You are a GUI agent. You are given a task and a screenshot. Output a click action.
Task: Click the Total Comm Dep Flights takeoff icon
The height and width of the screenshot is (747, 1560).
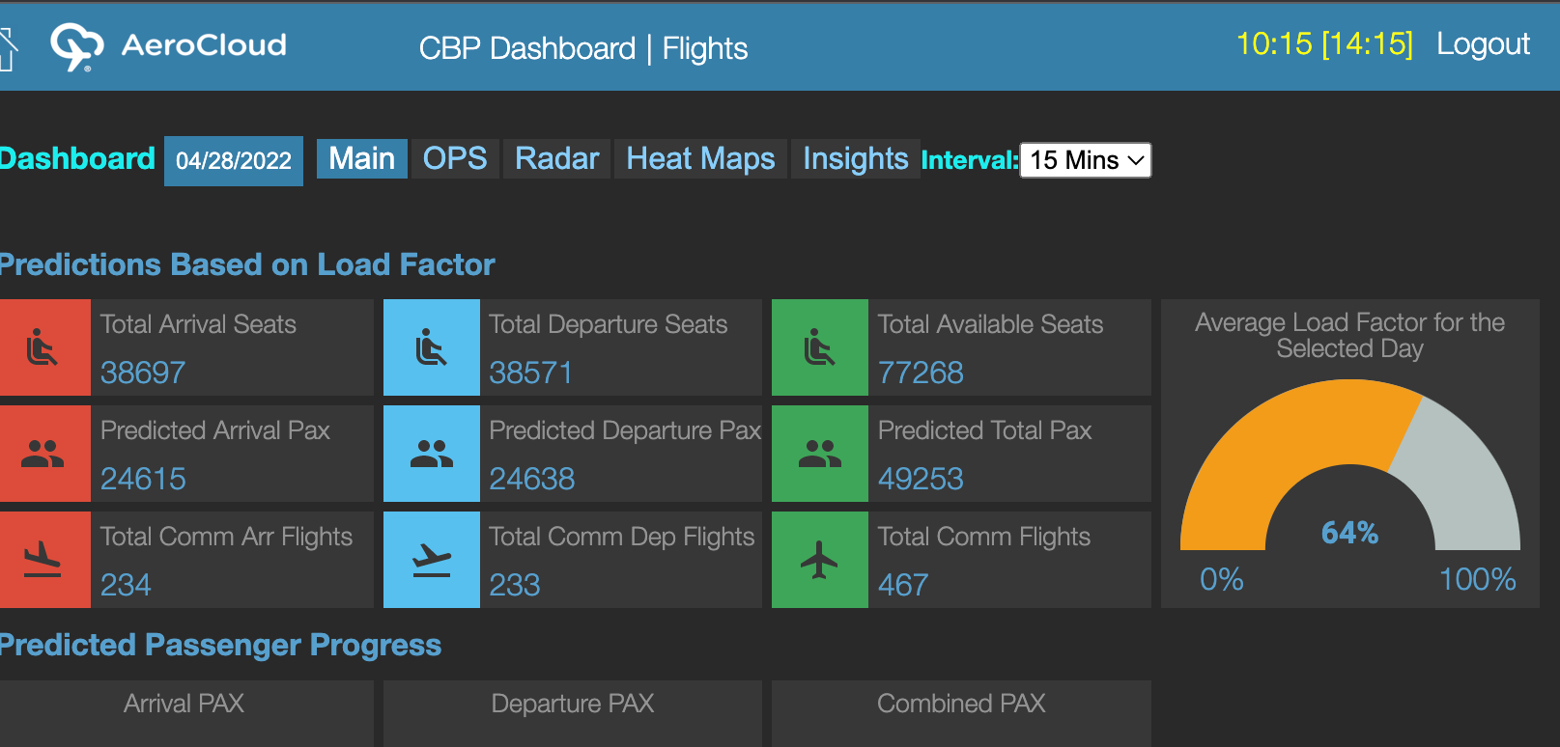(x=432, y=560)
